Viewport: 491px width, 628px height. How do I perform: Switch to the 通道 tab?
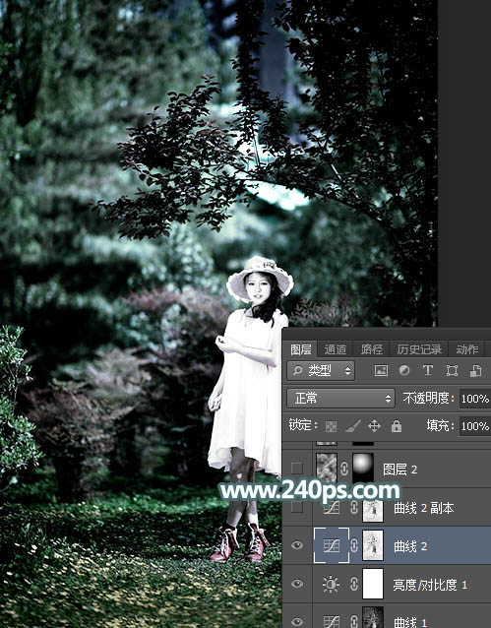(336, 349)
